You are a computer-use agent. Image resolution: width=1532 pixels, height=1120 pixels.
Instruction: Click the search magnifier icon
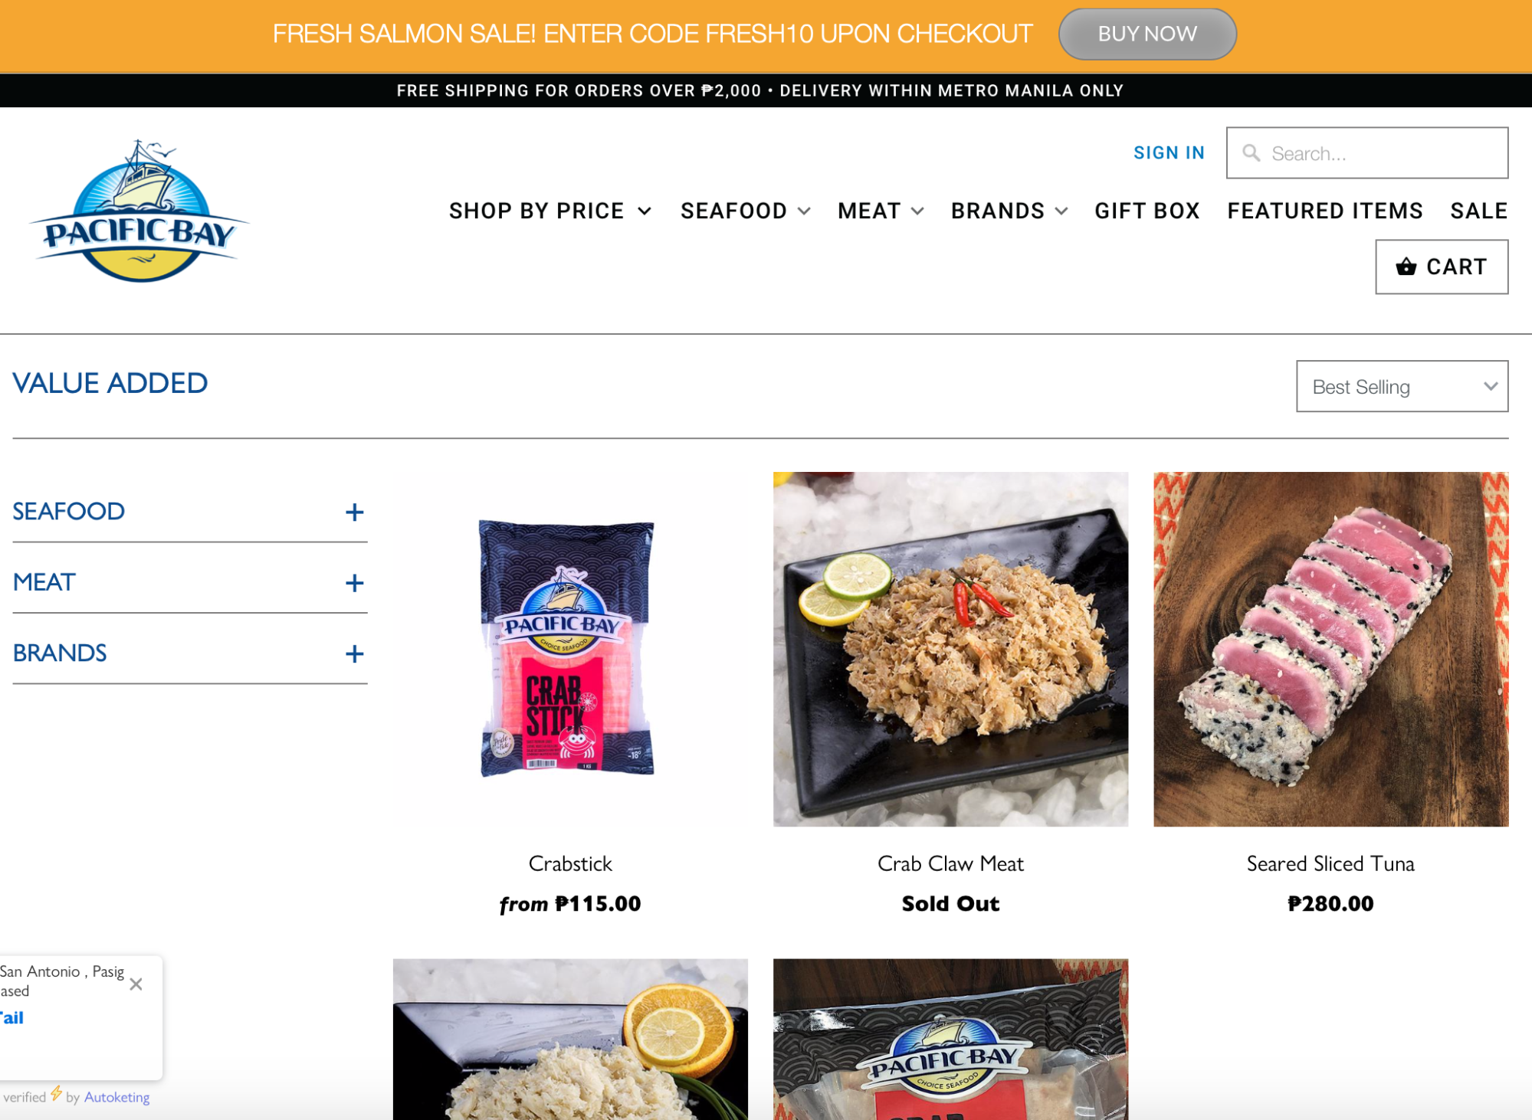1251,153
